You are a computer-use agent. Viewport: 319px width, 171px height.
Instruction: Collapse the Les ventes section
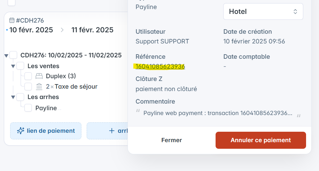[13, 66]
